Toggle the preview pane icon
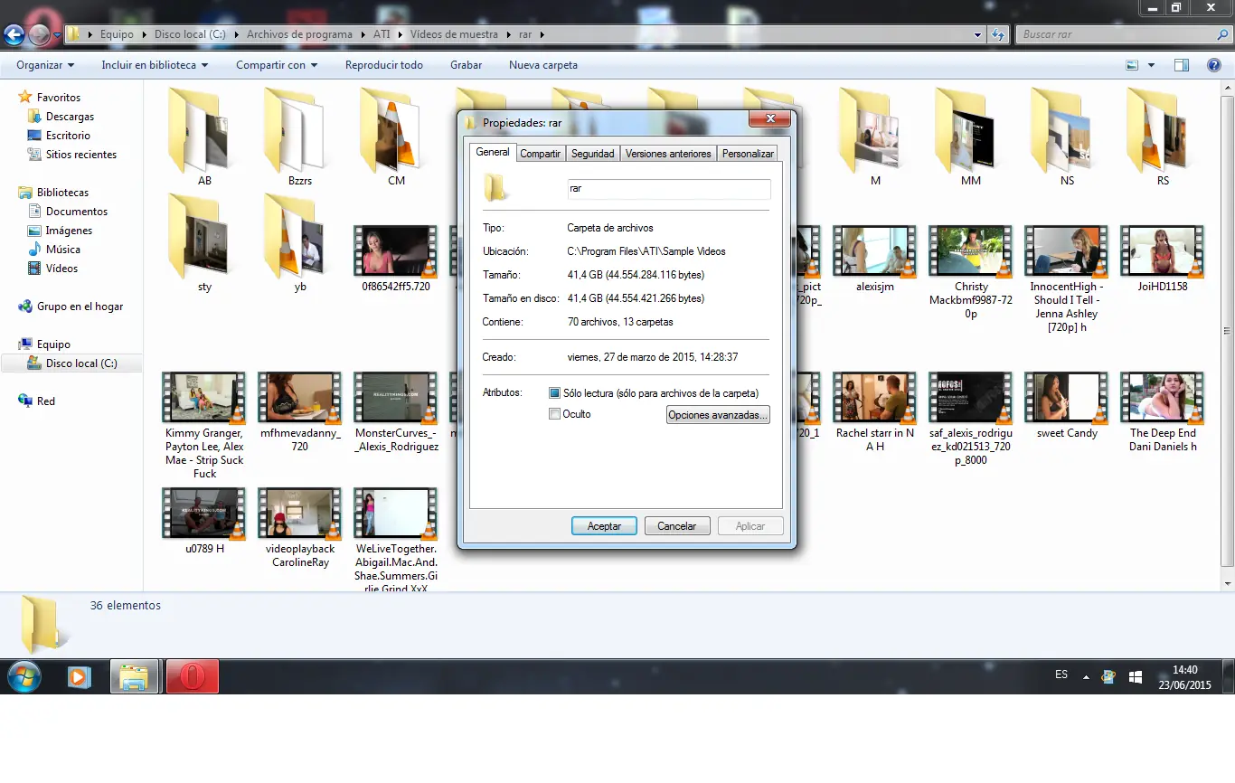 [x=1182, y=65]
